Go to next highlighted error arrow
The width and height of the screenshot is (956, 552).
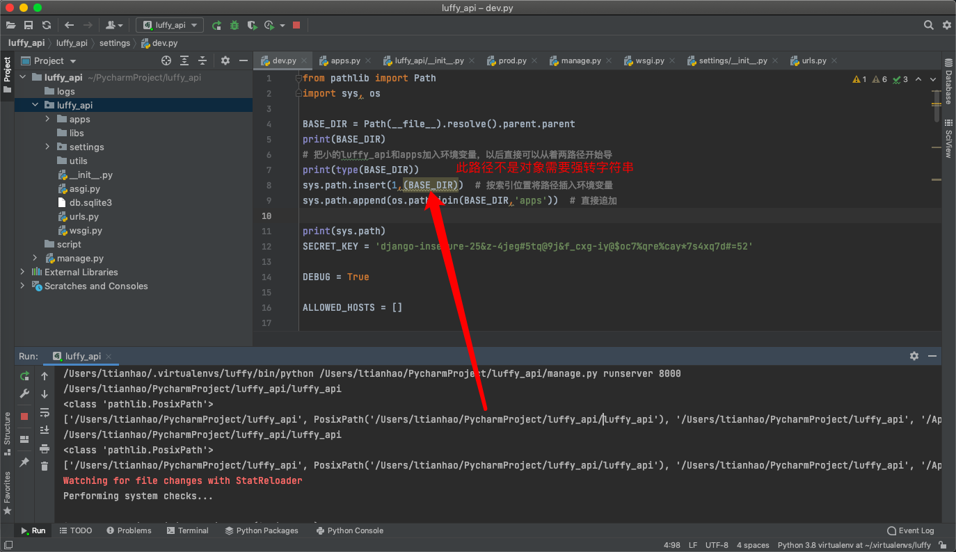[x=934, y=79]
